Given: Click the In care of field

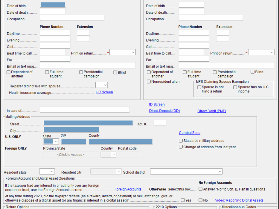Looking at the screenshot, I should click(84, 110).
